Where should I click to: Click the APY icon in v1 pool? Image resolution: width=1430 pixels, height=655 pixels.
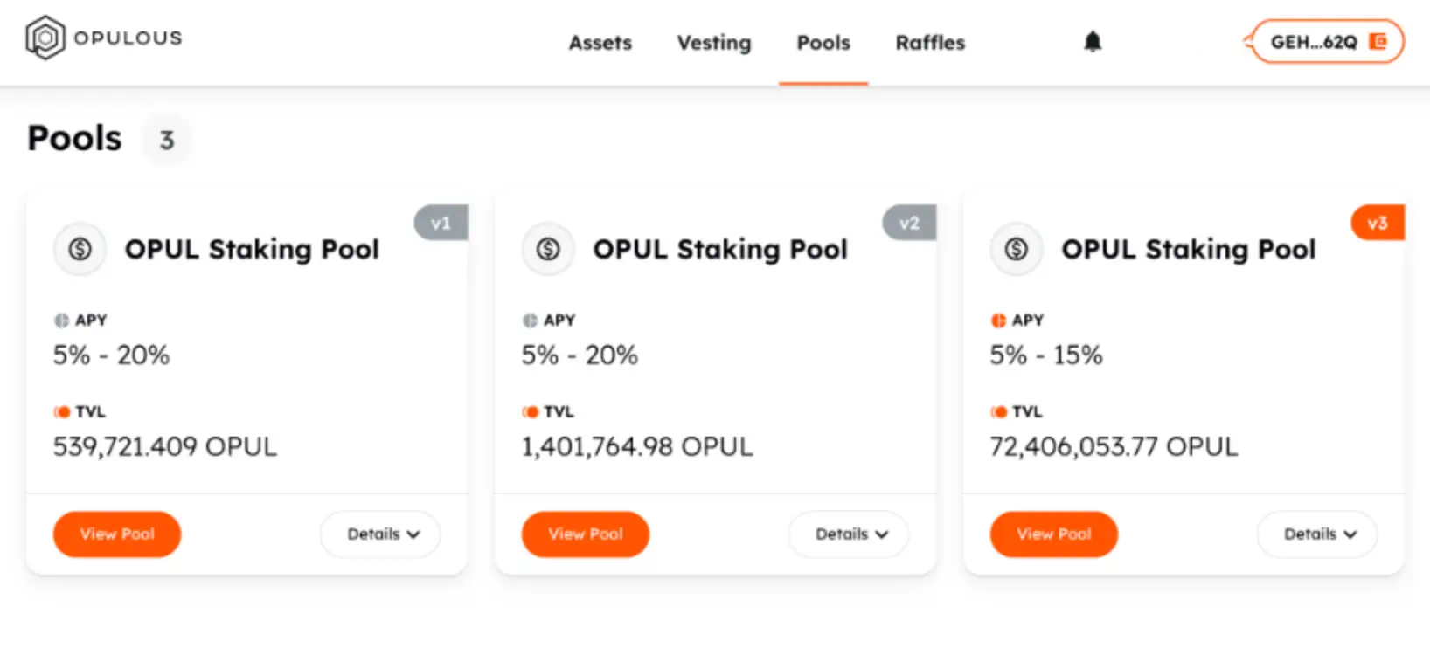(x=61, y=321)
